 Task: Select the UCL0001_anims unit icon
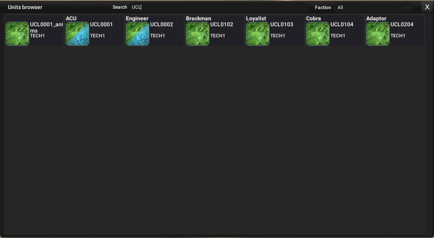coord(17,34)
